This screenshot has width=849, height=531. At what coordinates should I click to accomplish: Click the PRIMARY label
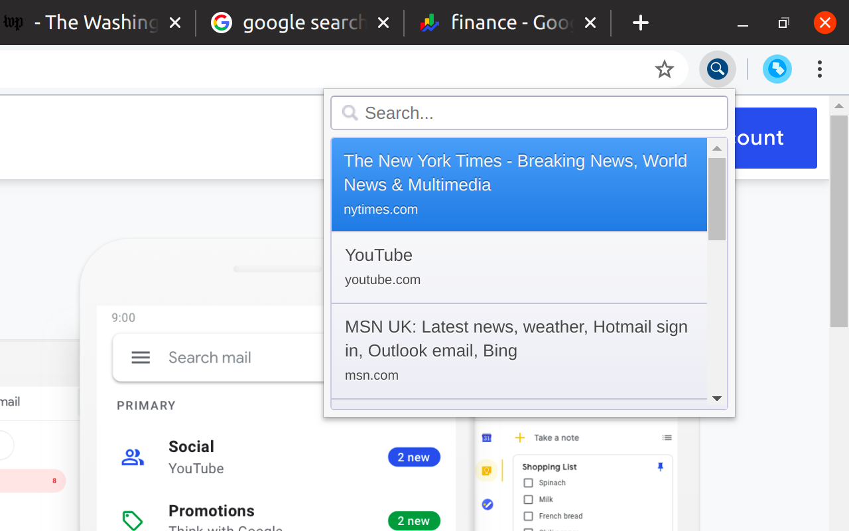click(x=146, y=406)
